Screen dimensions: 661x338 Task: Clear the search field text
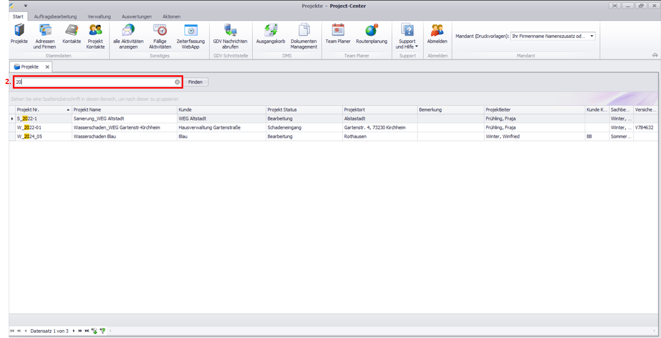coord(177,82)
